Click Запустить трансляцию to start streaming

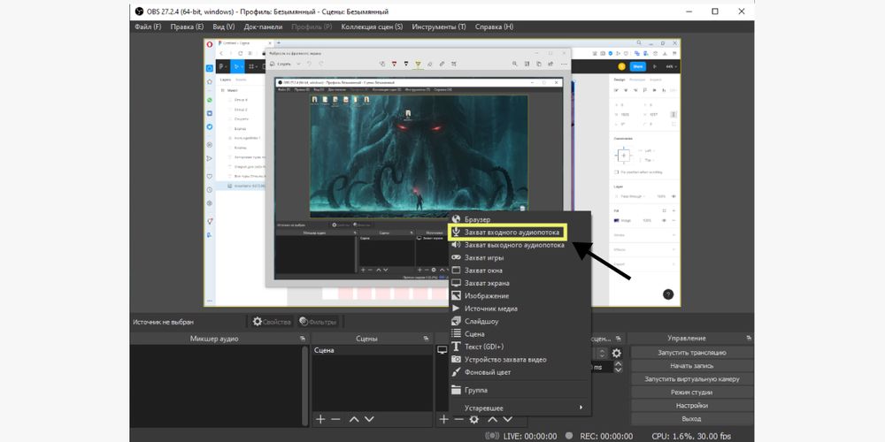[x=691, y=353]
